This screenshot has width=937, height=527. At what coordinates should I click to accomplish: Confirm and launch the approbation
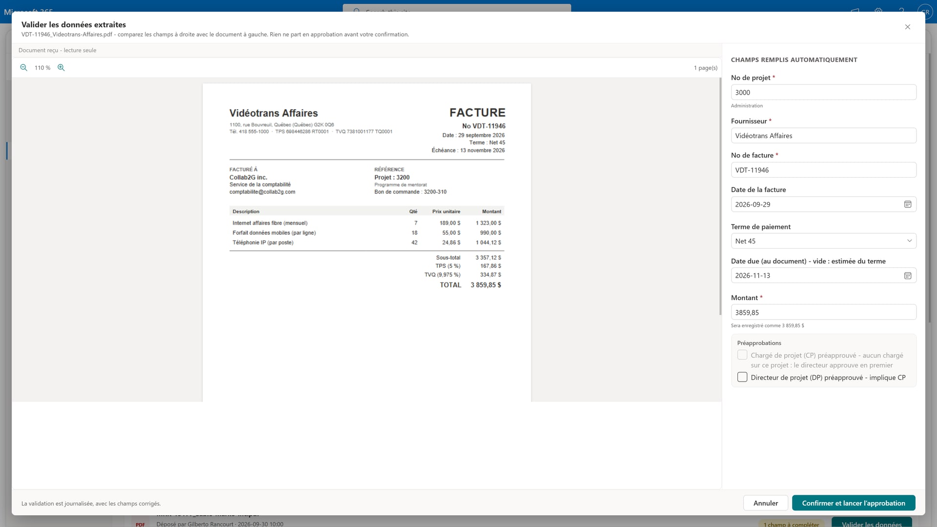pos(854,503)
